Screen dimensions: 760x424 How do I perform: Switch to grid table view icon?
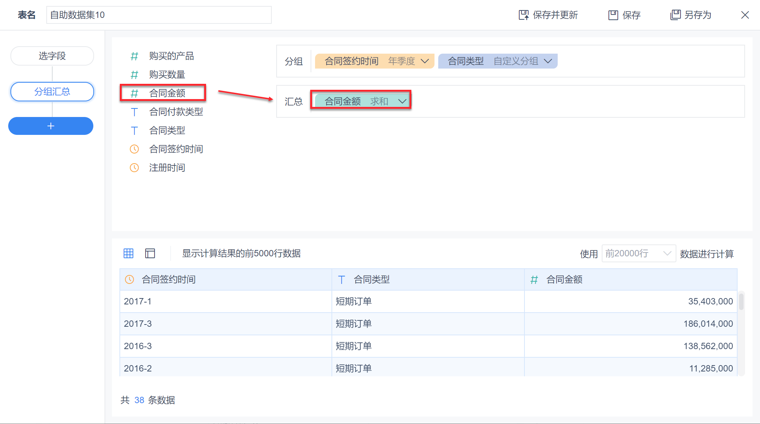click(128, 253)
